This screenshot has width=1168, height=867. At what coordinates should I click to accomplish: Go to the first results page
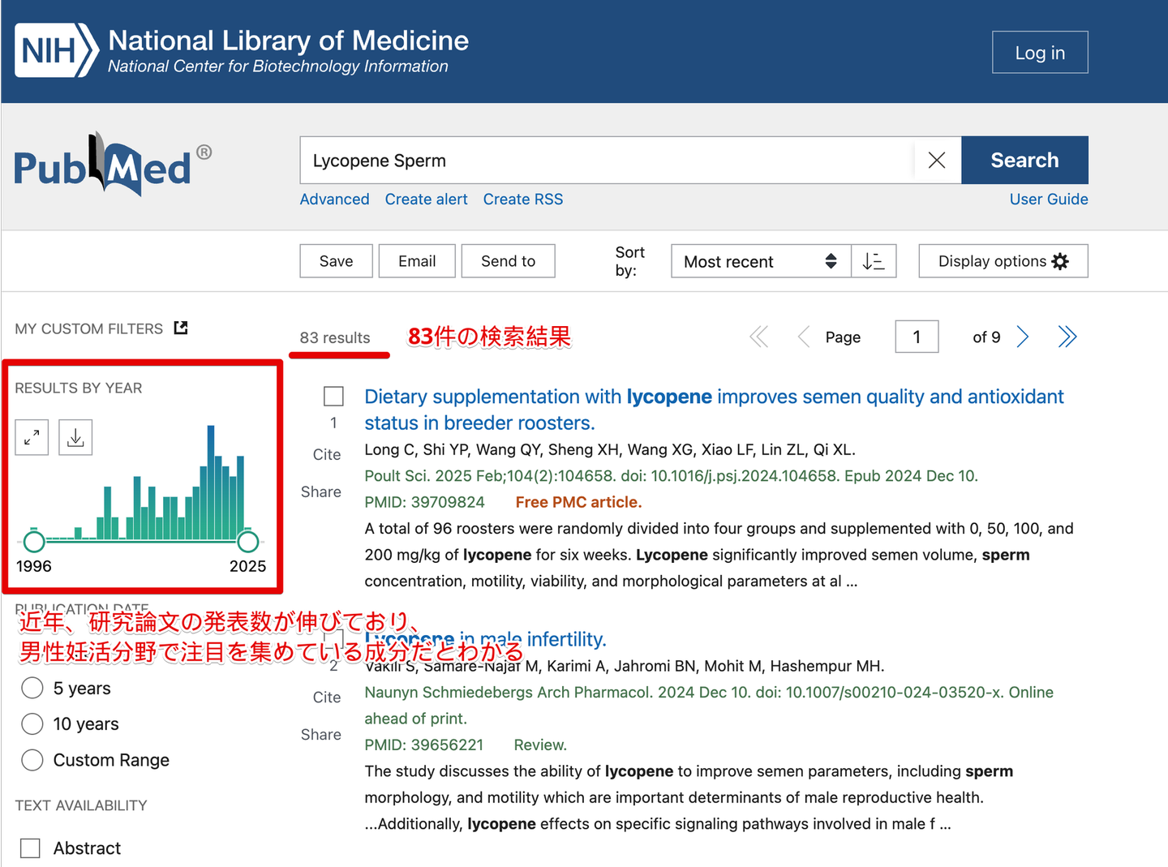tap(759, 337)
